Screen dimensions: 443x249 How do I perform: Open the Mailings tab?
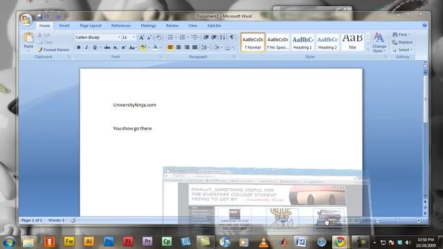click(148, 26)
